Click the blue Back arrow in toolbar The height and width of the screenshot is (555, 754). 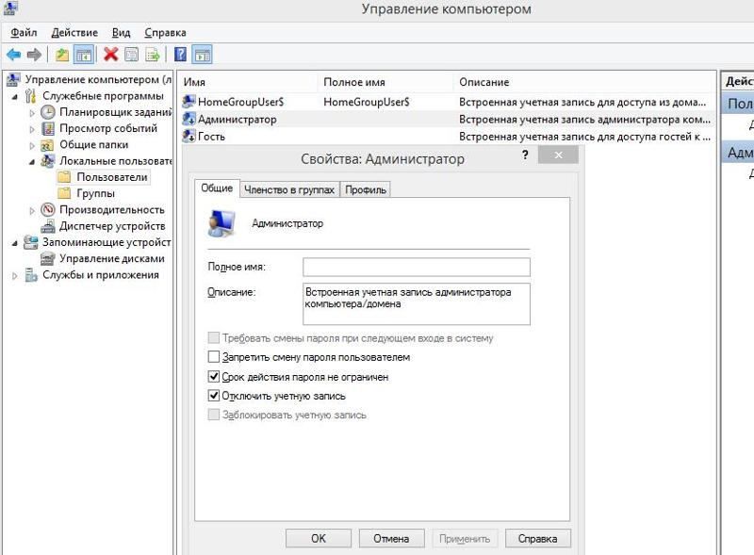coord(14,55)
